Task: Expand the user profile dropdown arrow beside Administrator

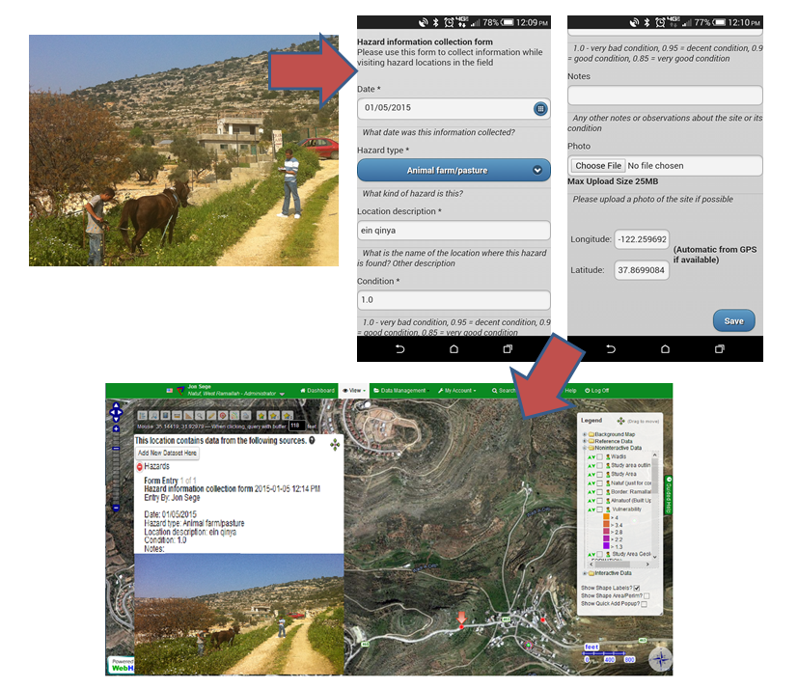Action: coord(282,394)
